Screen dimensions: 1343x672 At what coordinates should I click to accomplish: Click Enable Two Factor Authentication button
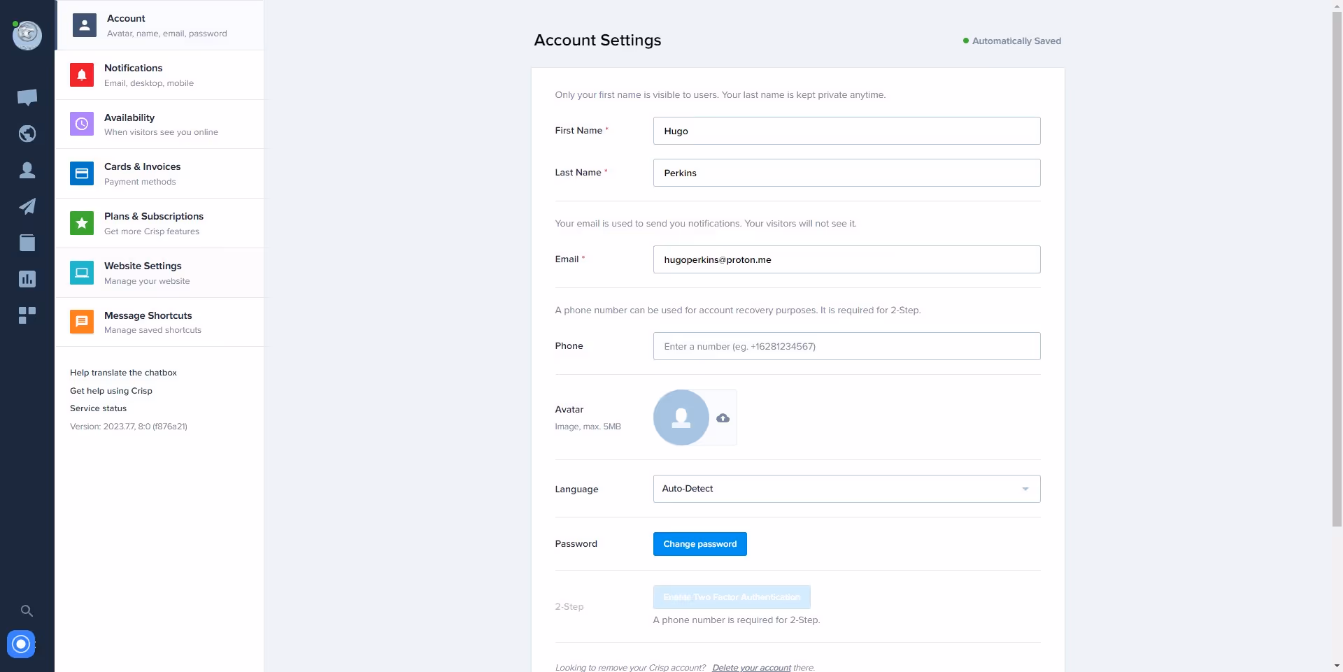(x=732, y=597)
